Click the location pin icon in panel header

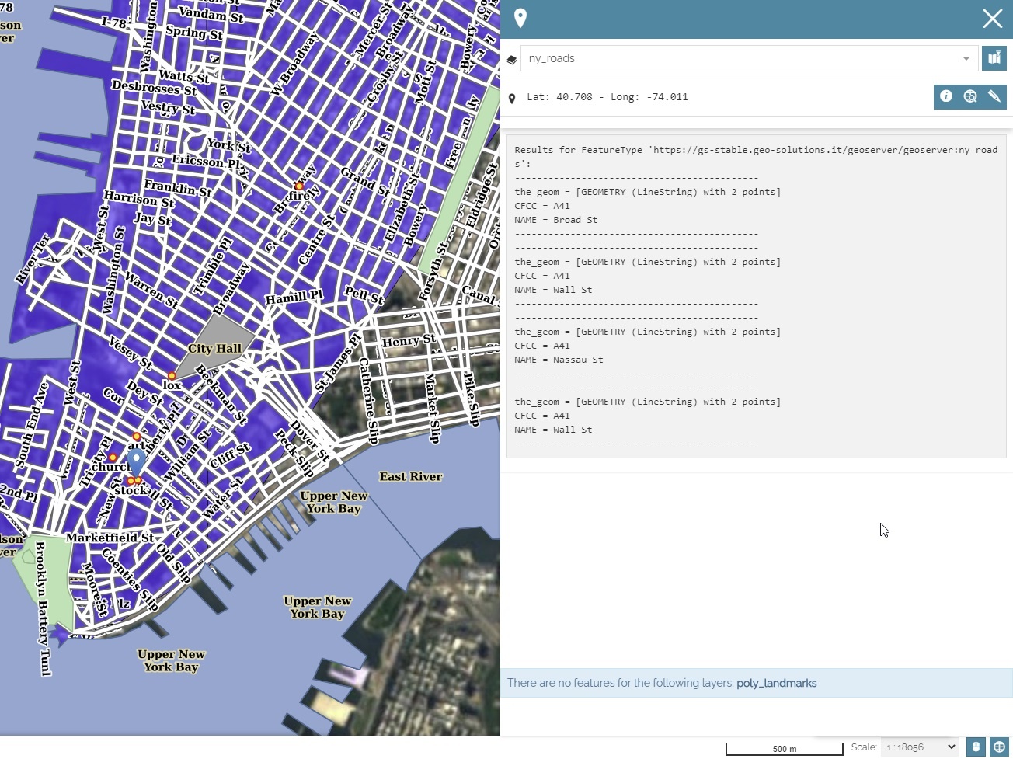click(x=520, y=18)
